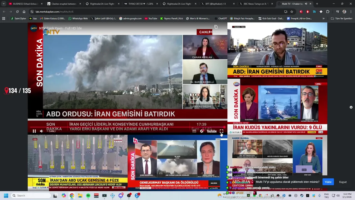
Task: Select the Habertürk missile stream tile
Action: coord(78,163)
